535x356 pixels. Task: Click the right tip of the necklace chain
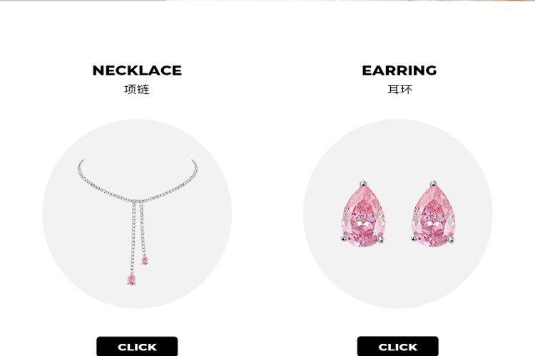[x=193, y=161]
